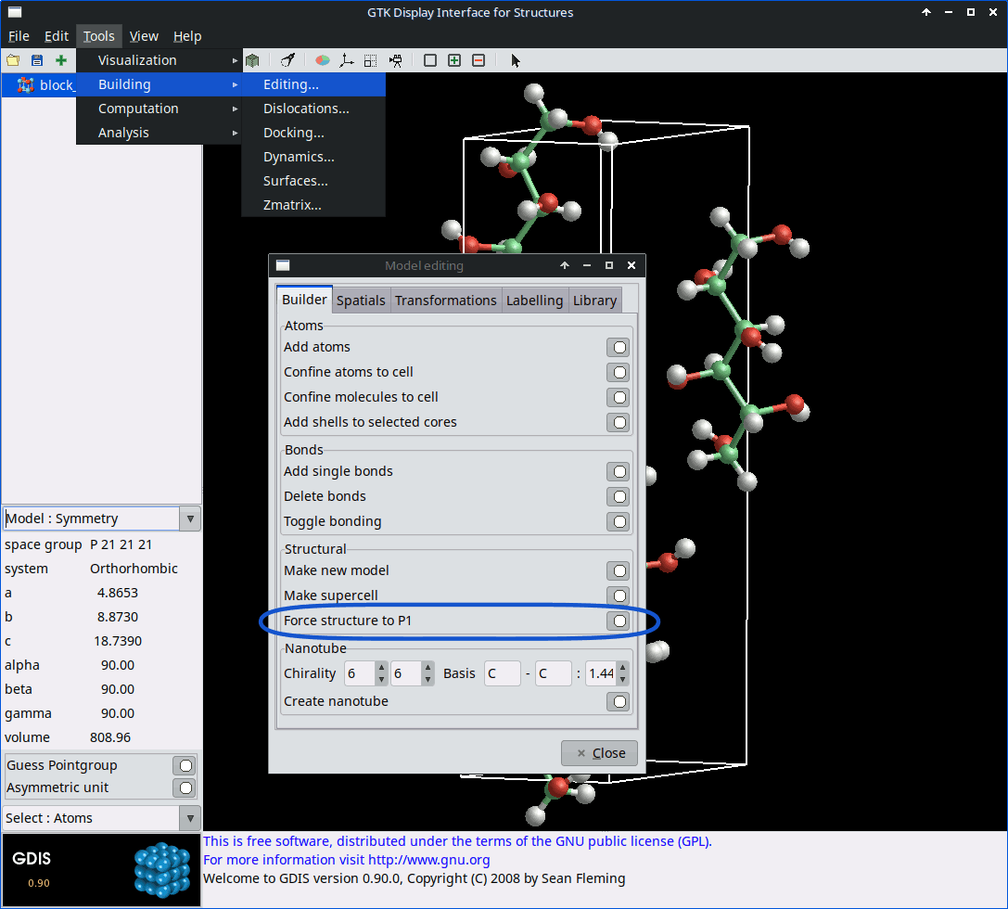Toggle Force structure to P1
The width and height of the screenshot is (1008, 909).
[619, 621]
